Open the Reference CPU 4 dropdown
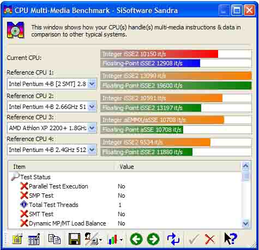Viewport: 259px width, 250px height. coord(92,150)
